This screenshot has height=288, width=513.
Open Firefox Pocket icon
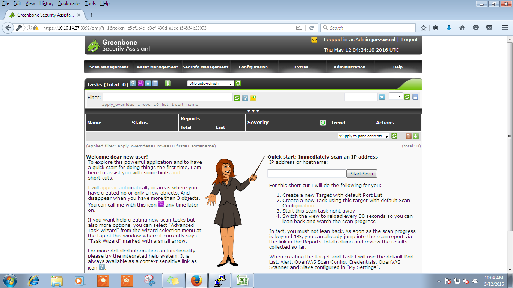click(489, 28)
